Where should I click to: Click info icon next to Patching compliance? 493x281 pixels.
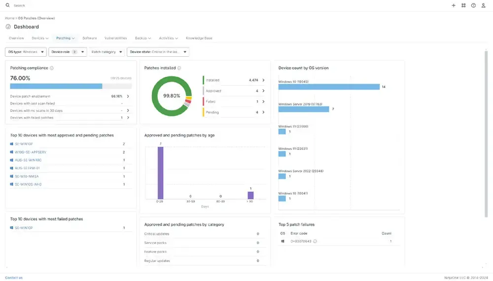coord(52,68)
